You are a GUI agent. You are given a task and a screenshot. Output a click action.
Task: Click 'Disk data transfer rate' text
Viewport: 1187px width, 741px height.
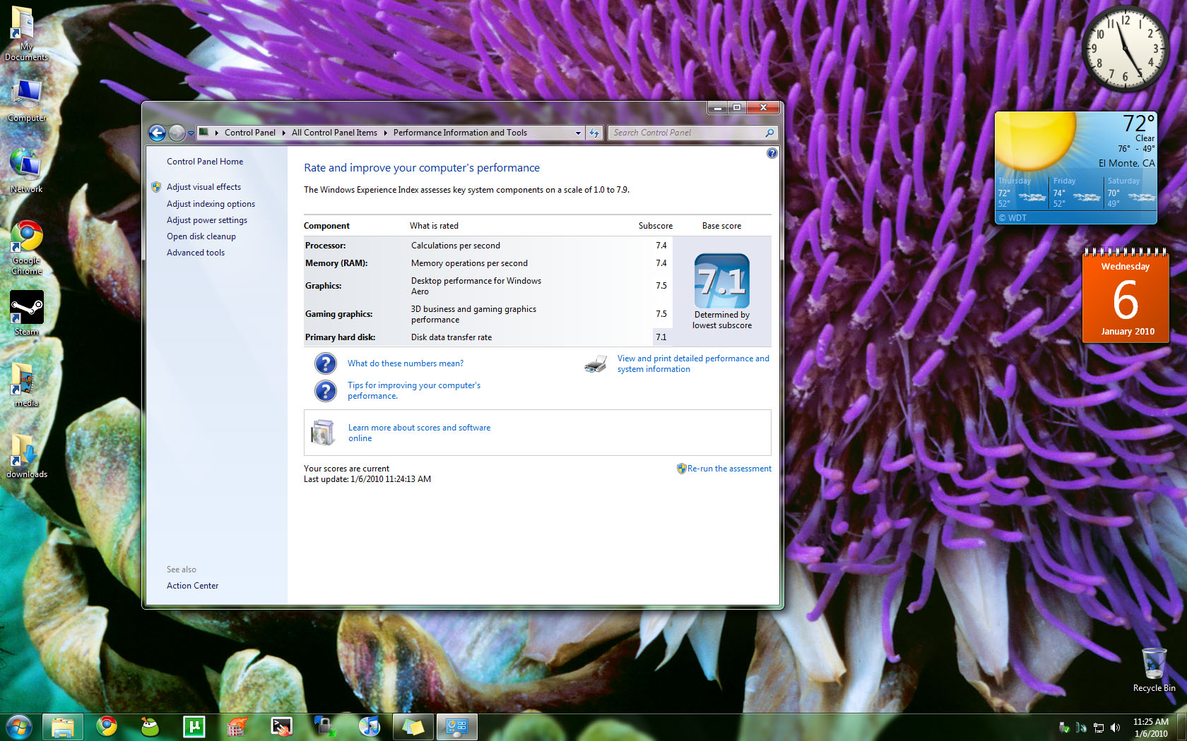[451, 337]
